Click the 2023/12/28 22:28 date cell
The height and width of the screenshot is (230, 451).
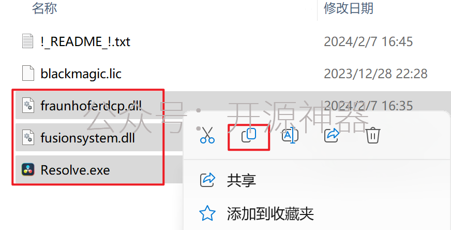point(375,74)
